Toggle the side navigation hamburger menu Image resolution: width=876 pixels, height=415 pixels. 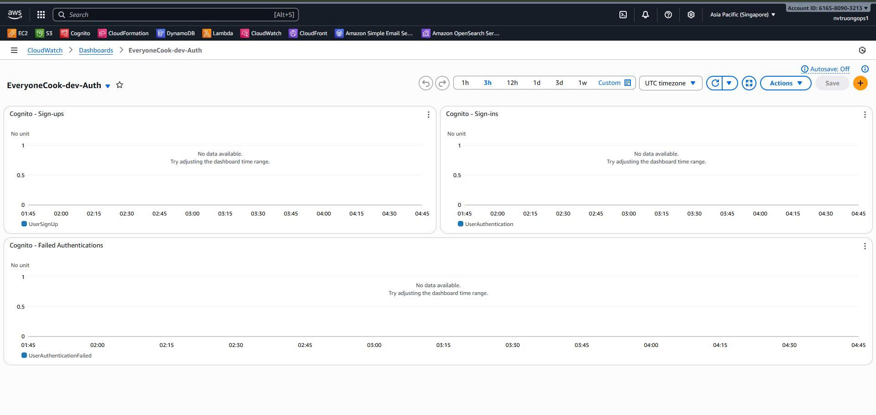[14, 50]
